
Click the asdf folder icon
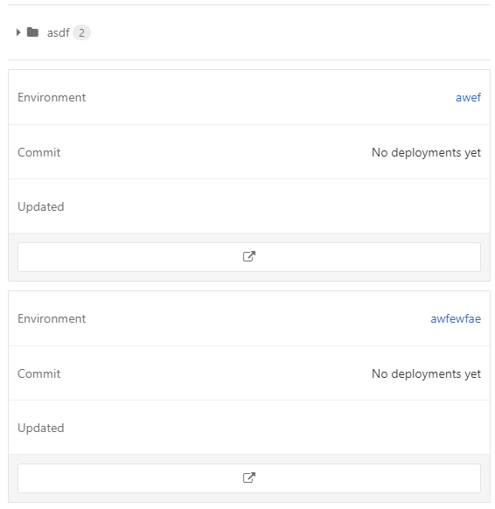coord(32,32)
